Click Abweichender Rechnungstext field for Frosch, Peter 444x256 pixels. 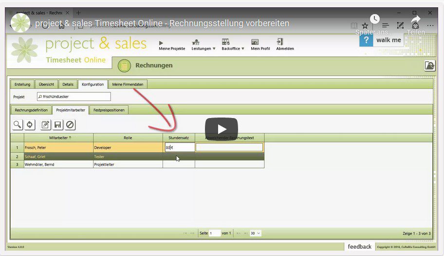[229, 147]
